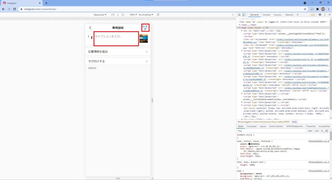Image resolution: width=332 pixels, height=180 pixels.
Task: Reload the page with the refresh icon
Action: tap(15, 9)
